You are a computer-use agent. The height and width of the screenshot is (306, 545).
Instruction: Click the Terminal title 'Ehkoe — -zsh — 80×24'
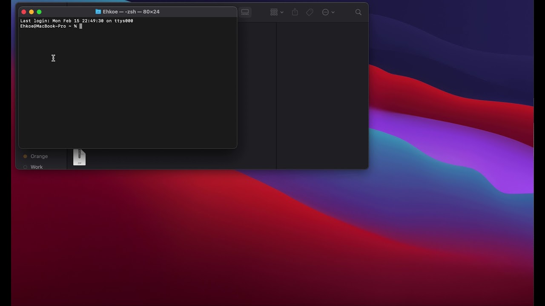[131, 11]
